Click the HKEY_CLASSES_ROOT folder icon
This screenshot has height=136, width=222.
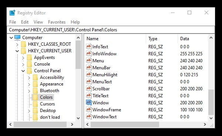coord(23,44)
